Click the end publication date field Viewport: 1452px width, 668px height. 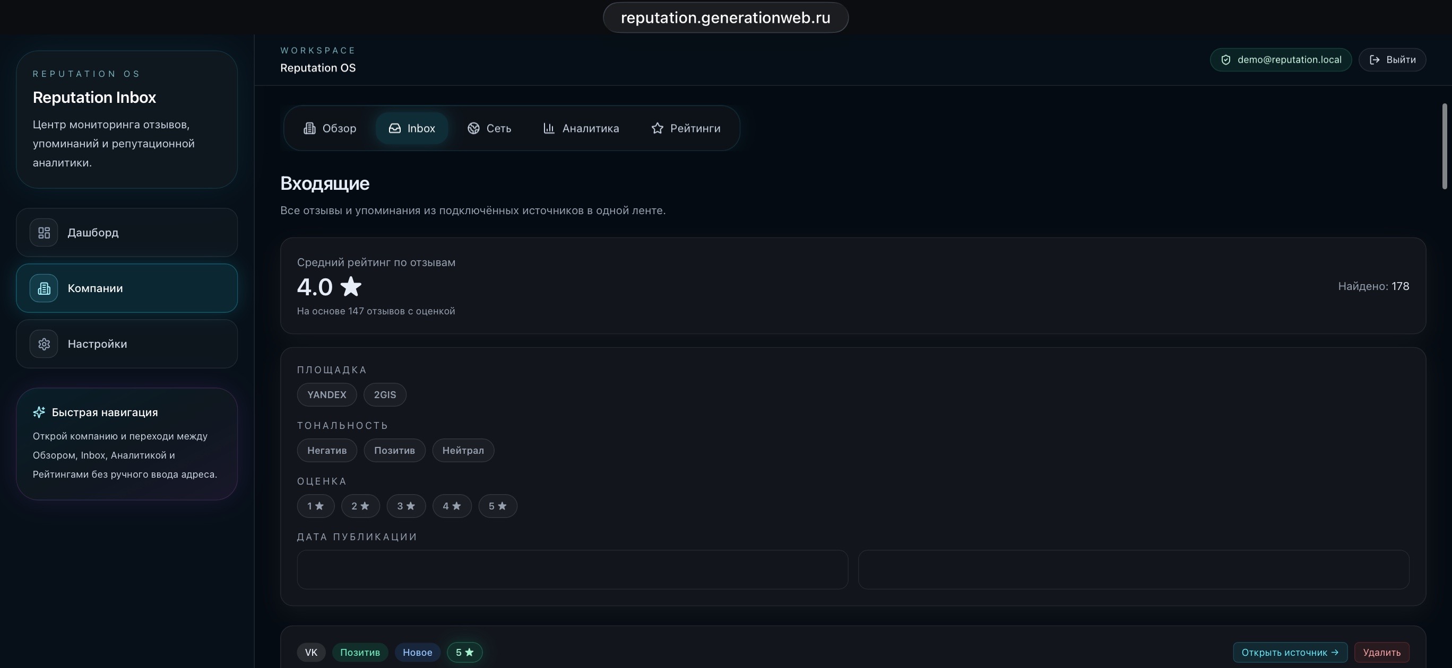click(x=1134, y=570)
